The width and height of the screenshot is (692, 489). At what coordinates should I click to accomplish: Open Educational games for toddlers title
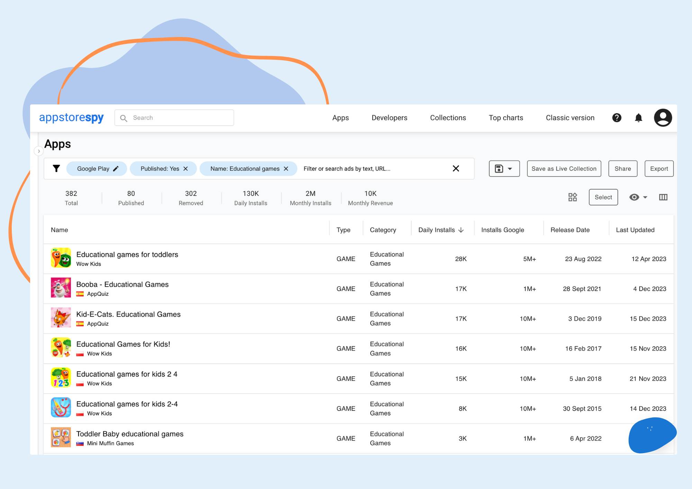point(127,255)
